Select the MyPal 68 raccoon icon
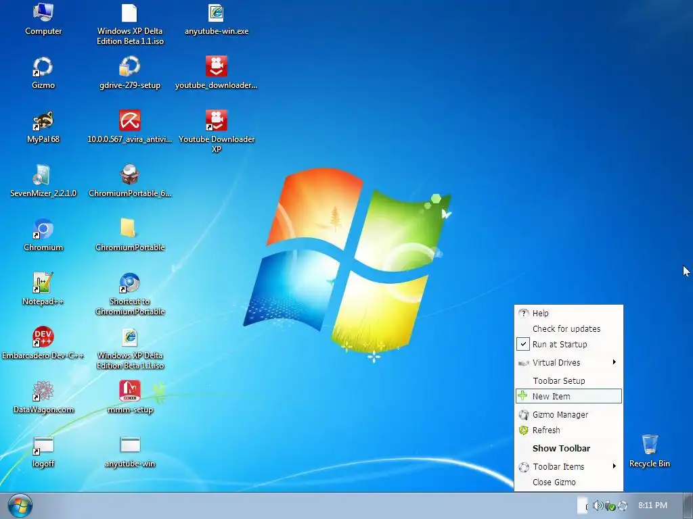This screenshot has height=519, width=693. [x=43, y=120]
